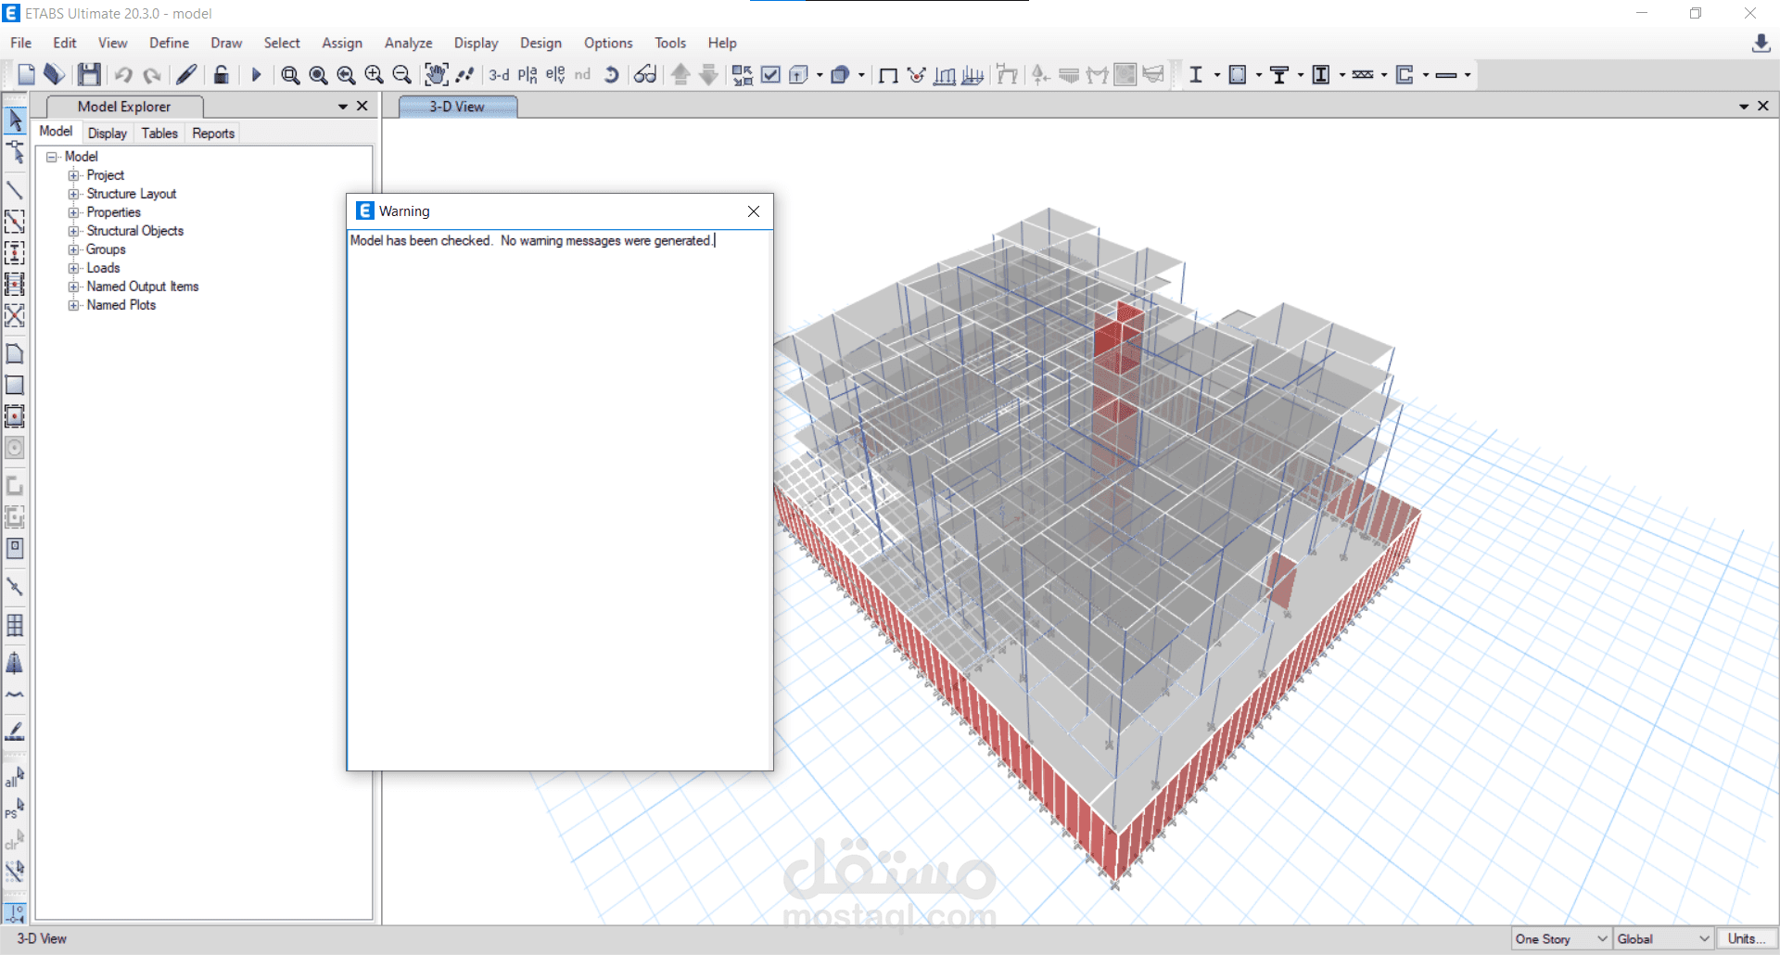1780x955 pixels.
Task: Click the download arrow icon at top right
Action: coord(1761,44)
